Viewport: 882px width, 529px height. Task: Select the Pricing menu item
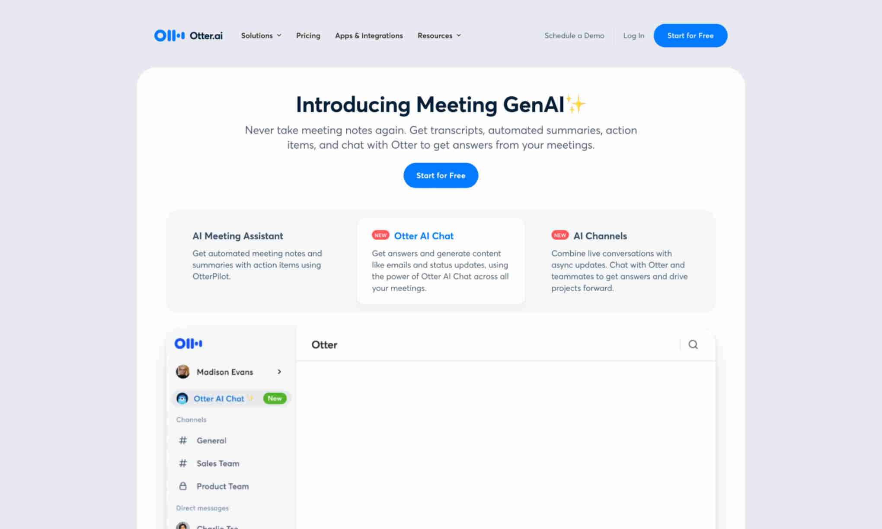(307, 35)
